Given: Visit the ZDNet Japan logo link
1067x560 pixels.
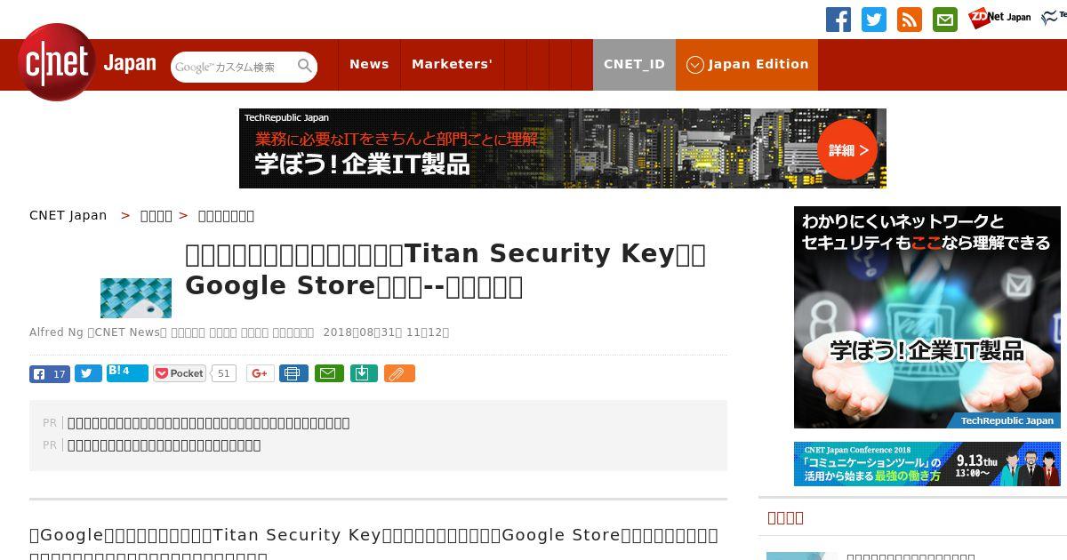Looking at the screenshot, I should [x=999, y=17].
